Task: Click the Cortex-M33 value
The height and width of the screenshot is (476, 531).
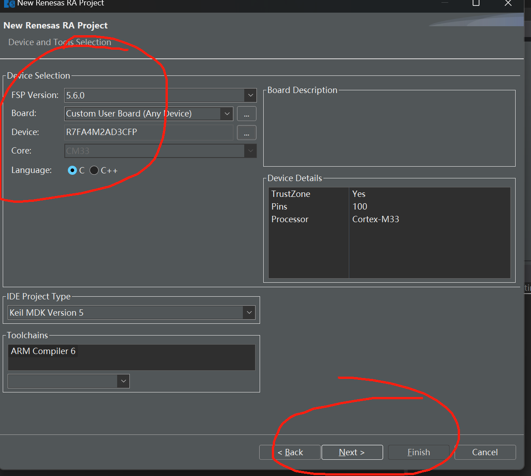Action: coord(375,219)
